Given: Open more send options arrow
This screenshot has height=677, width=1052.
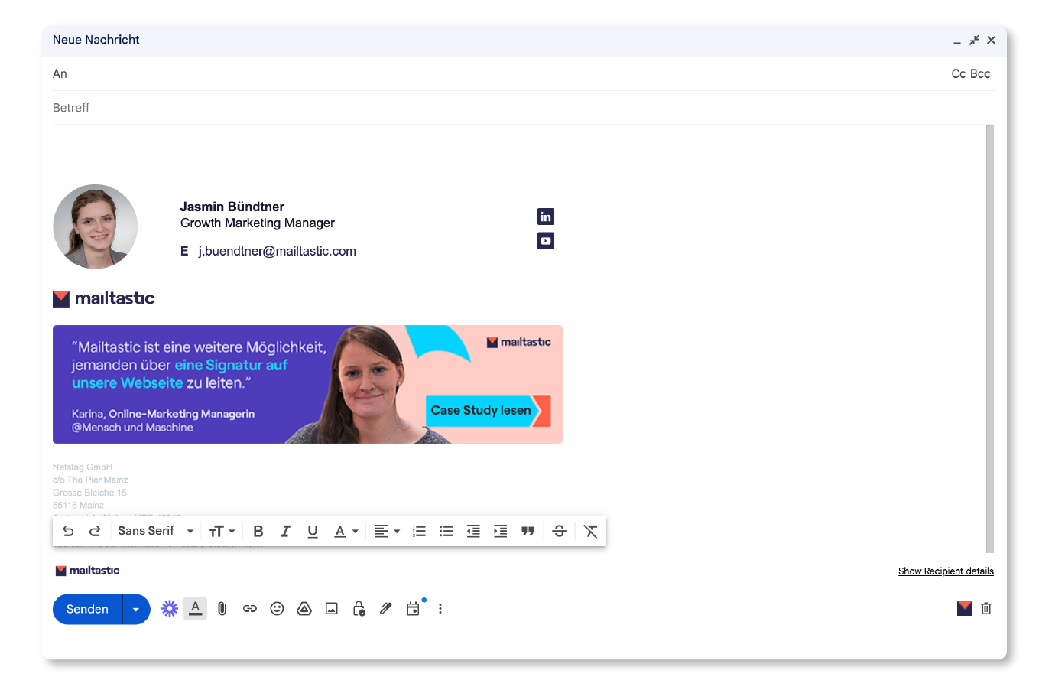Looking at the screenshot, I should pos(136,609).
